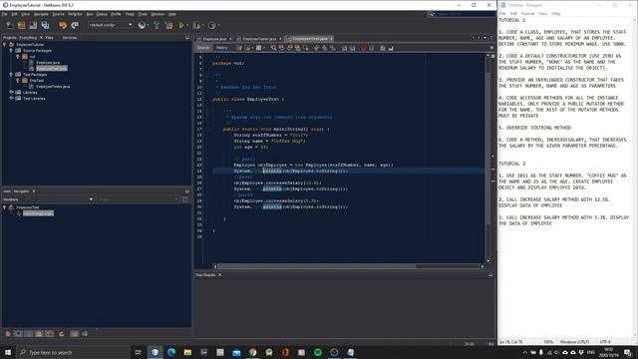Switch to the Employee.java editor tab

coord(214,39)
